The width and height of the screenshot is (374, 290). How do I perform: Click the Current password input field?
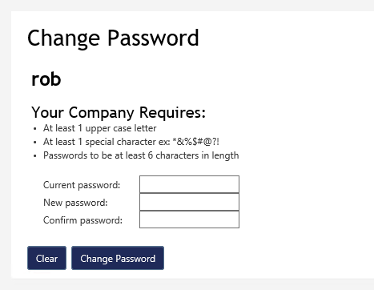coord(189,184)
